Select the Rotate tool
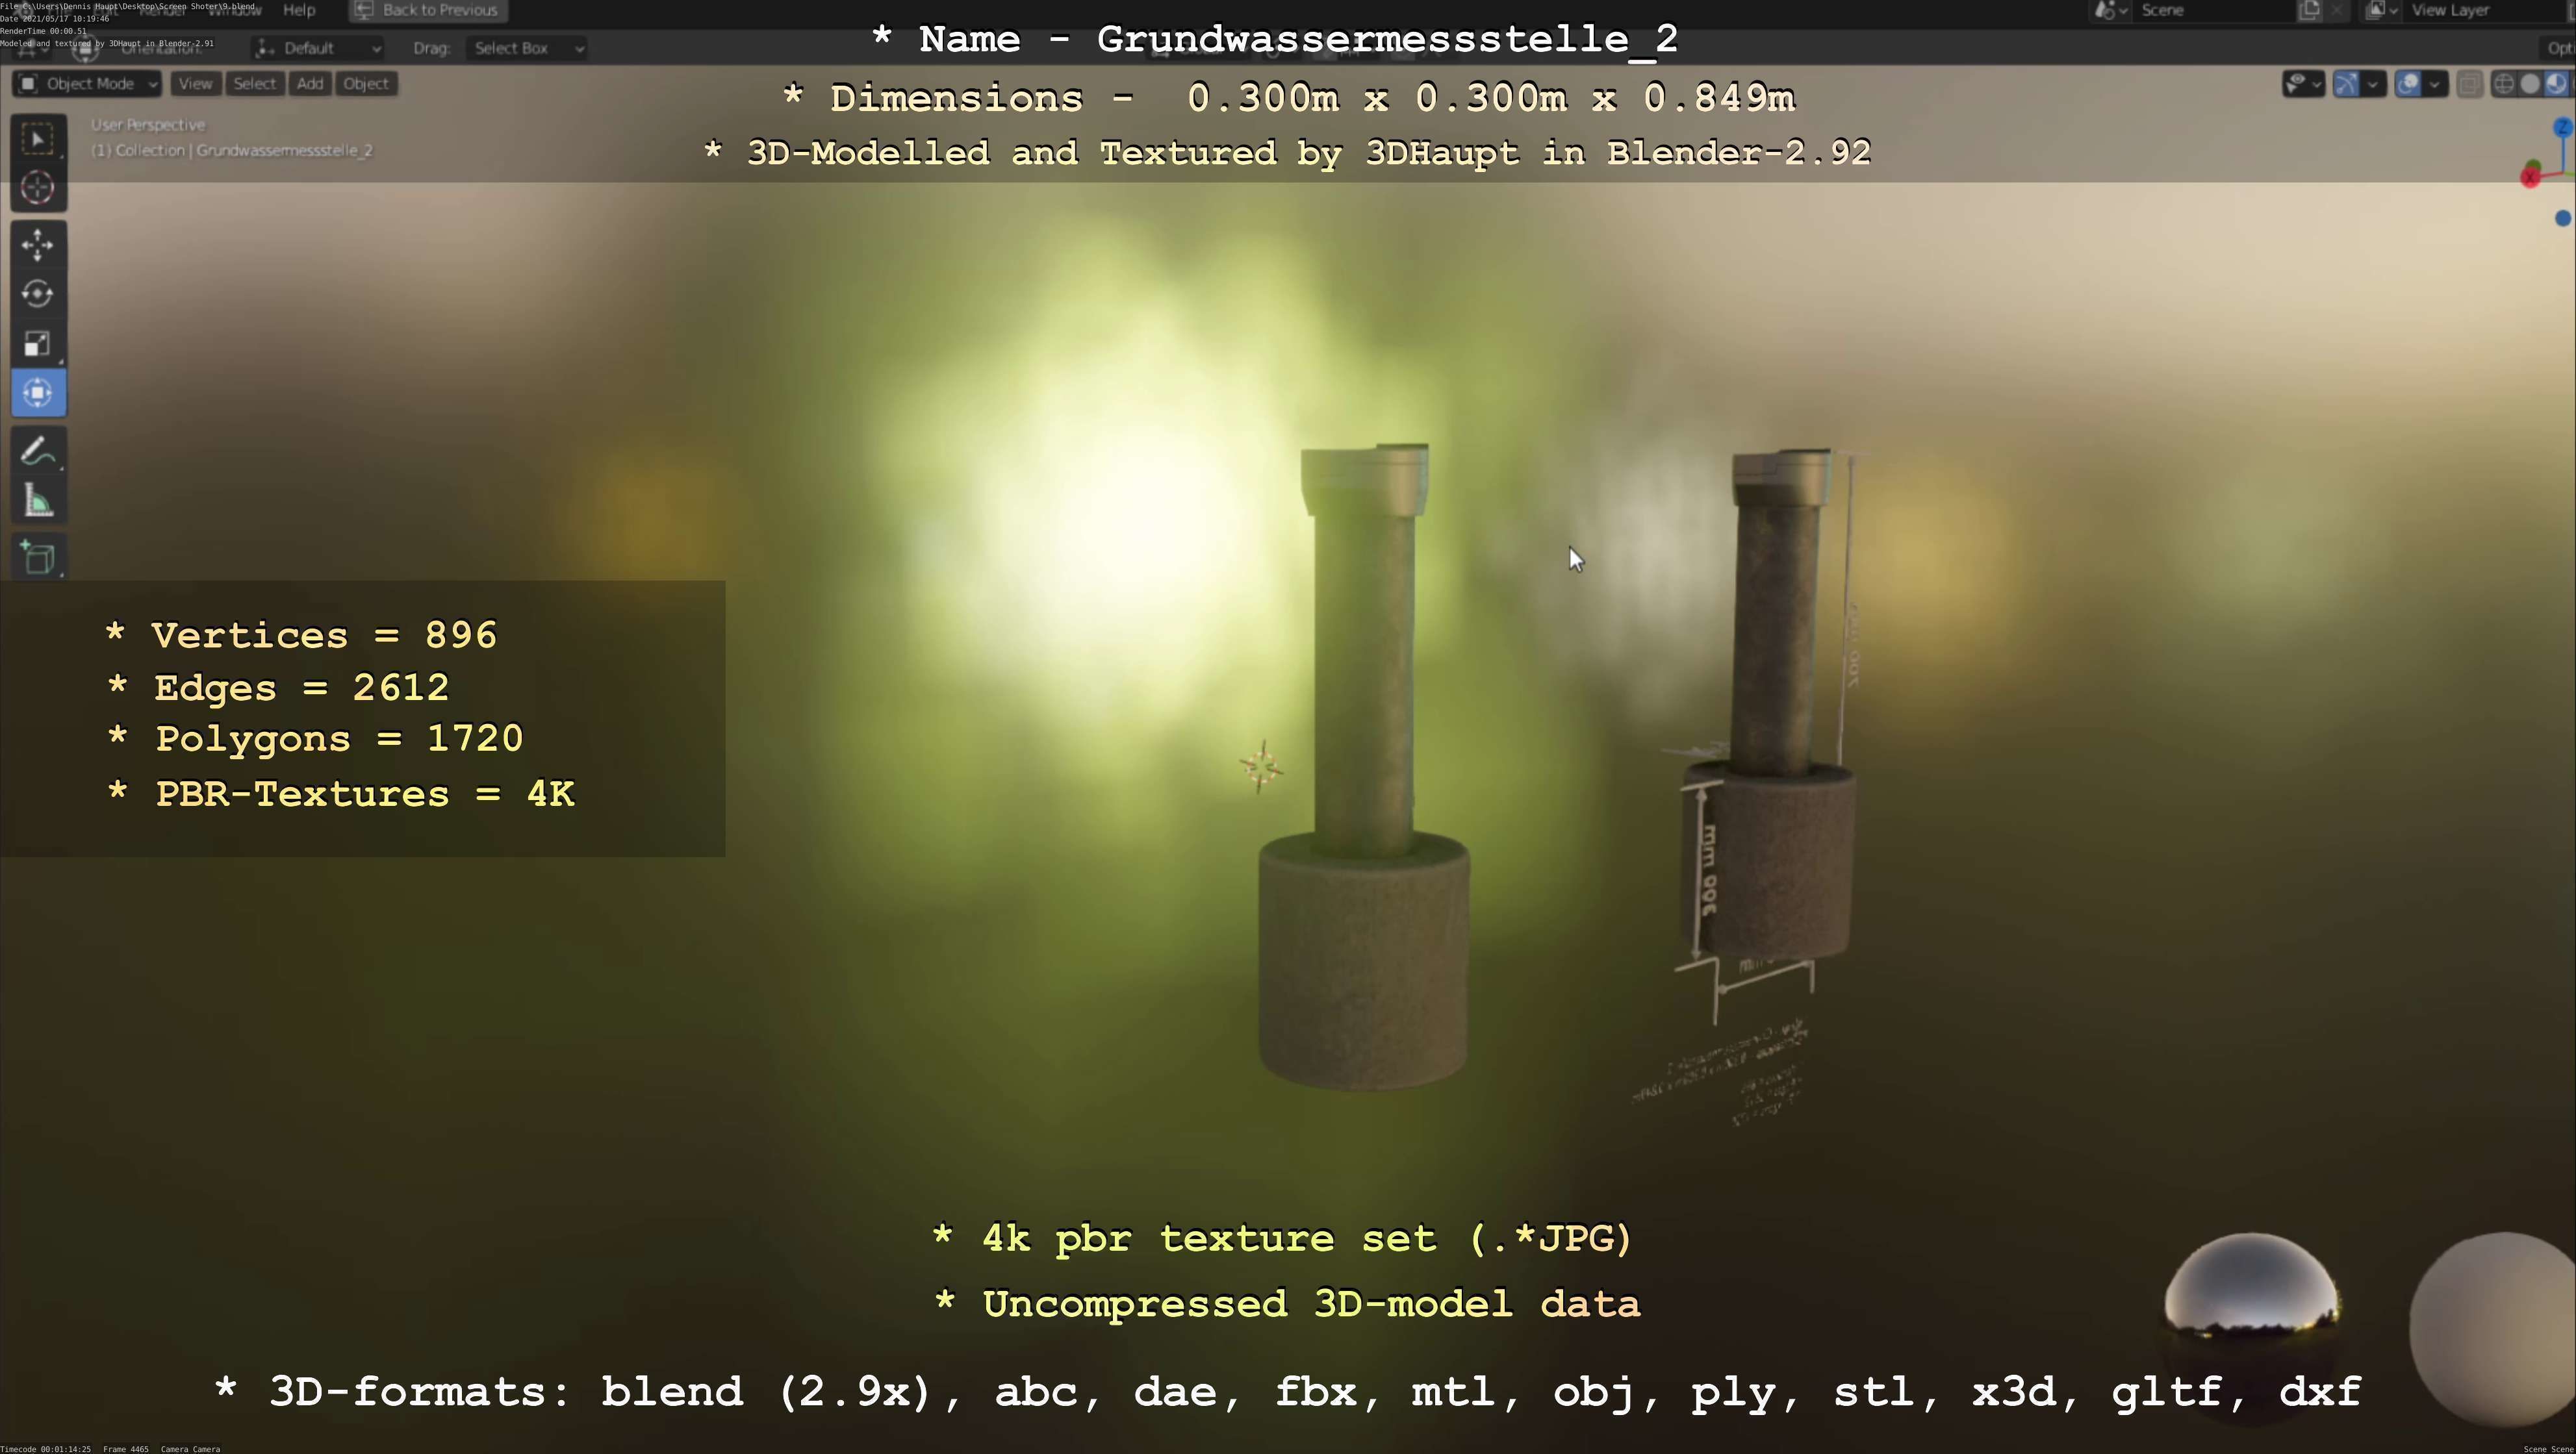Screen dimensions: 2576x1454 tap(38, 294)
